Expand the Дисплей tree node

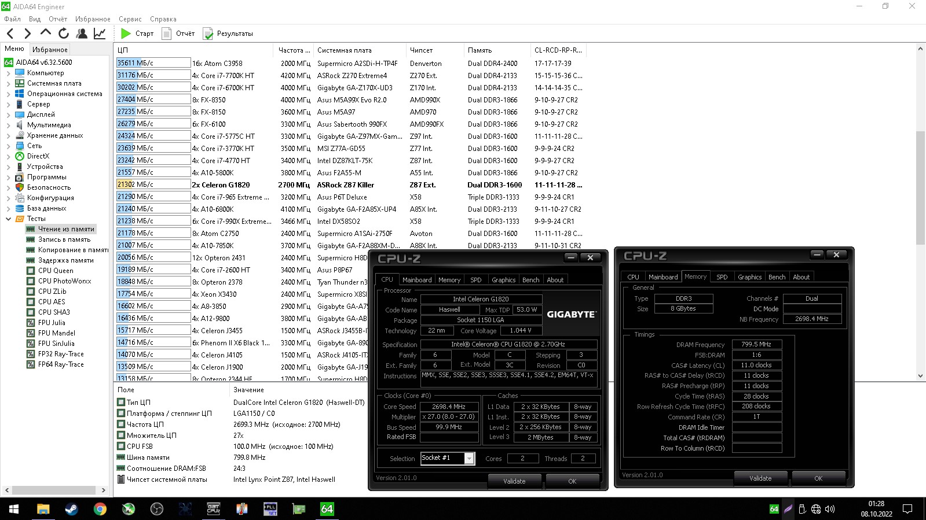[8, 115]
